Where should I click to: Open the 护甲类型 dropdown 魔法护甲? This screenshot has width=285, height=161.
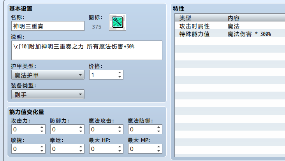(x=48, y=75)
